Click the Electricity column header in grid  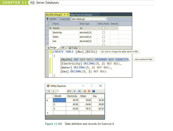pyautogui.click(x=72, y=96)
